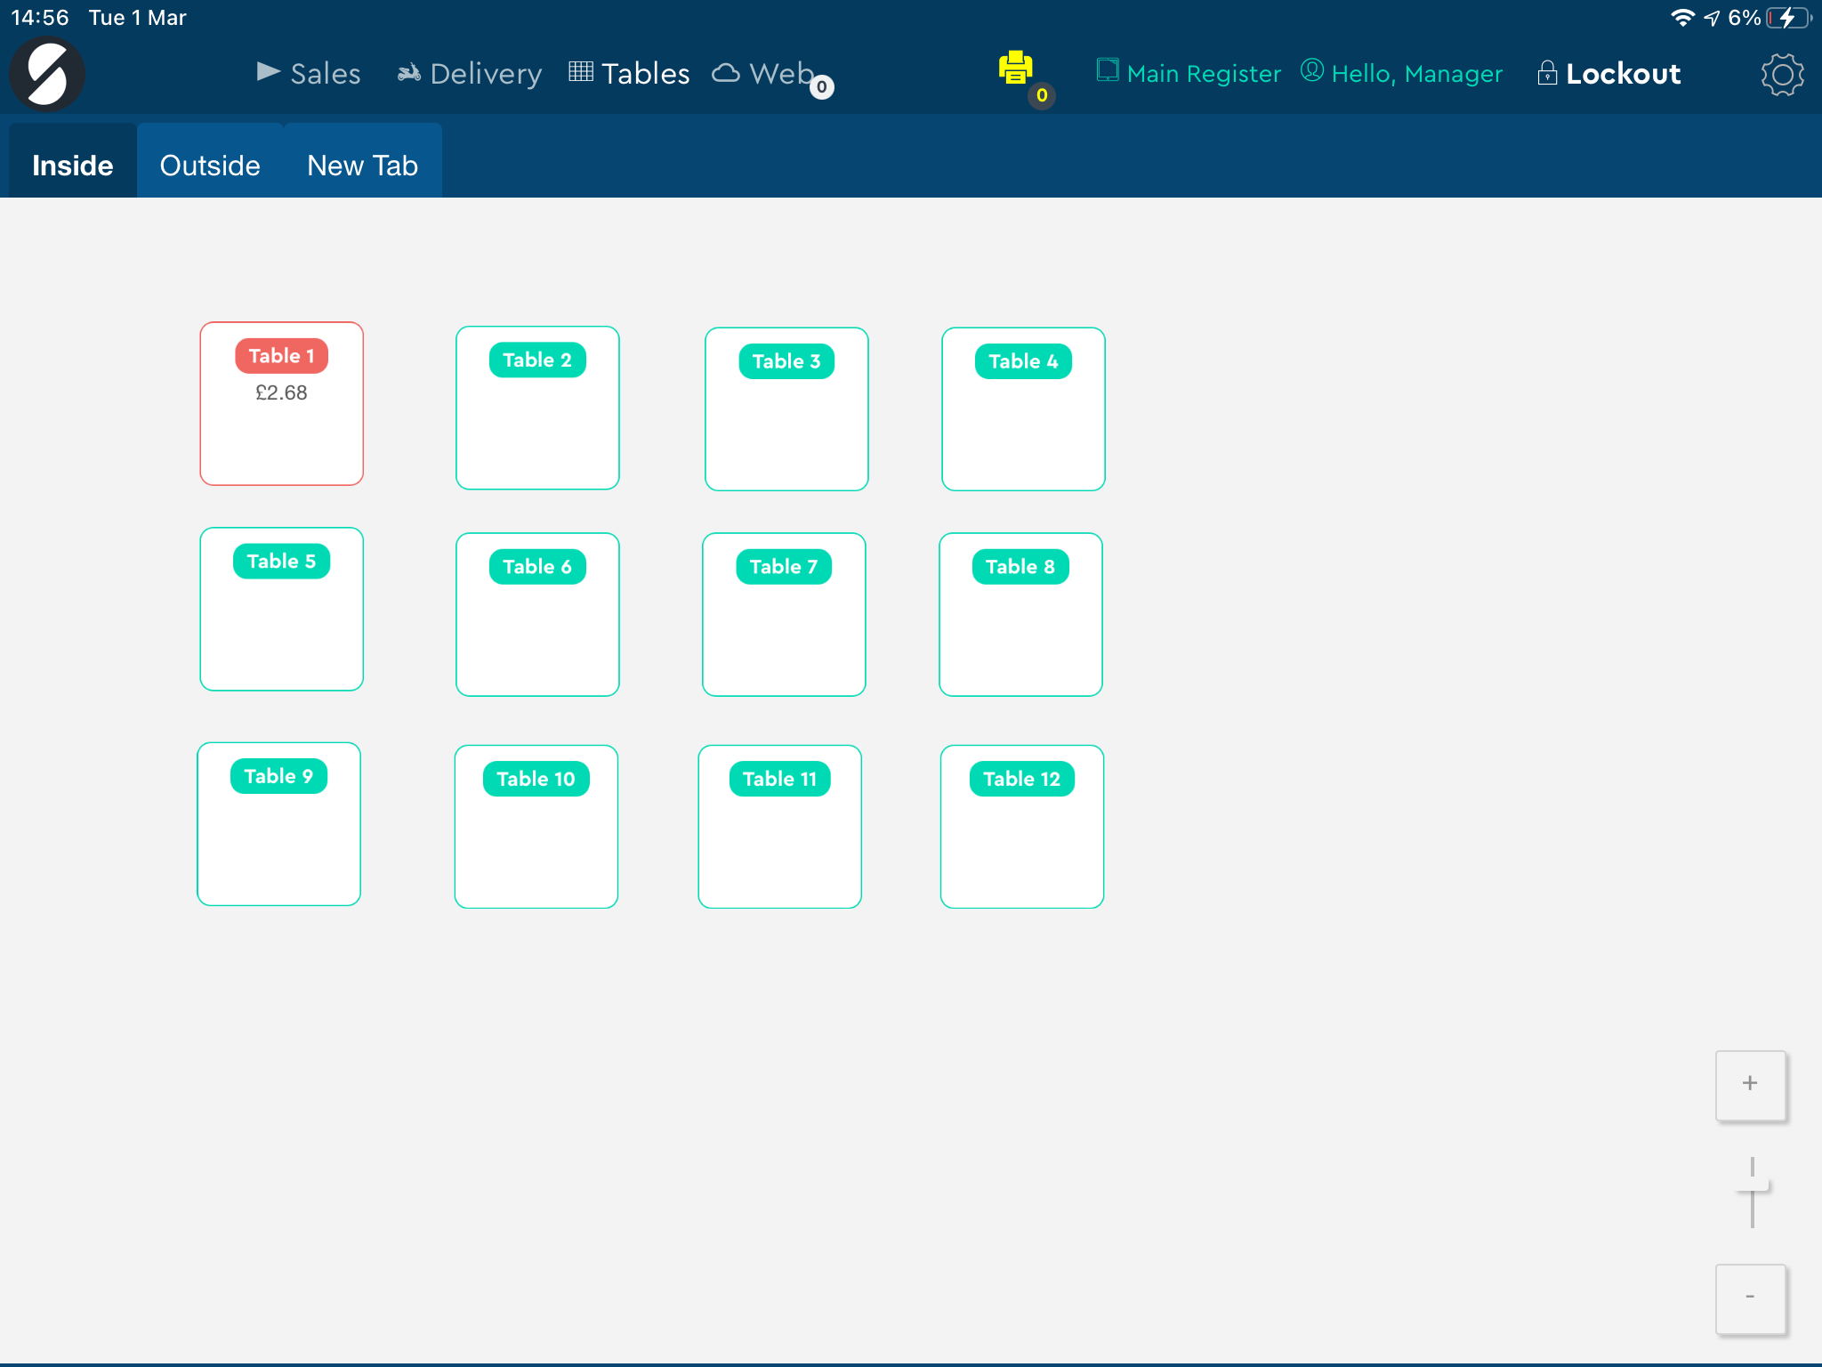Image resolution: width=1822 pixels, height=1367 pixels.
Task: Click the Manager user profile icon
Action: click(1312, 70)
